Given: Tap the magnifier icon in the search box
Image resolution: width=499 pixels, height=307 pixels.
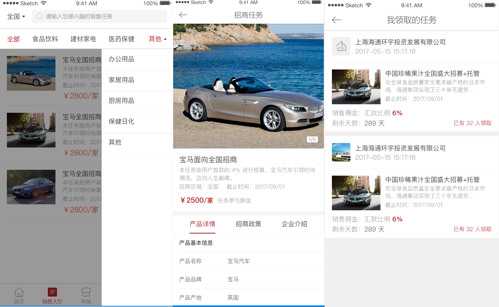Looking at the screenshot, I should [x=39, y=16].
